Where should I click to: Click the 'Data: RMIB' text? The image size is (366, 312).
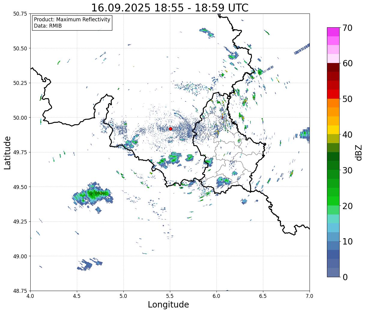(x=48, y=26)
